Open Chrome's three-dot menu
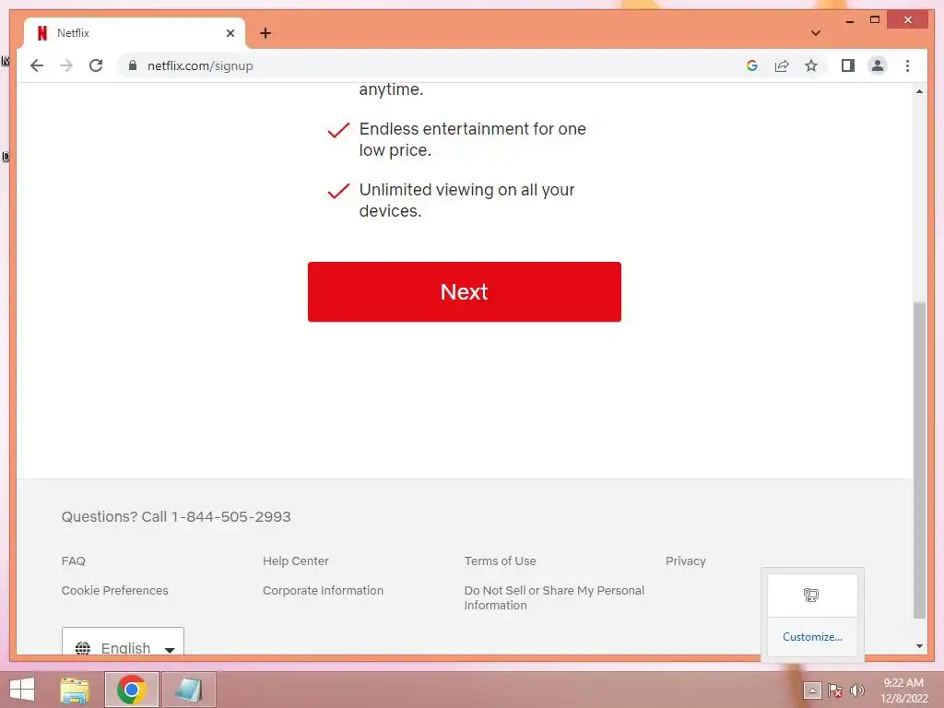The image size is (944, 708). pos(907,65)
